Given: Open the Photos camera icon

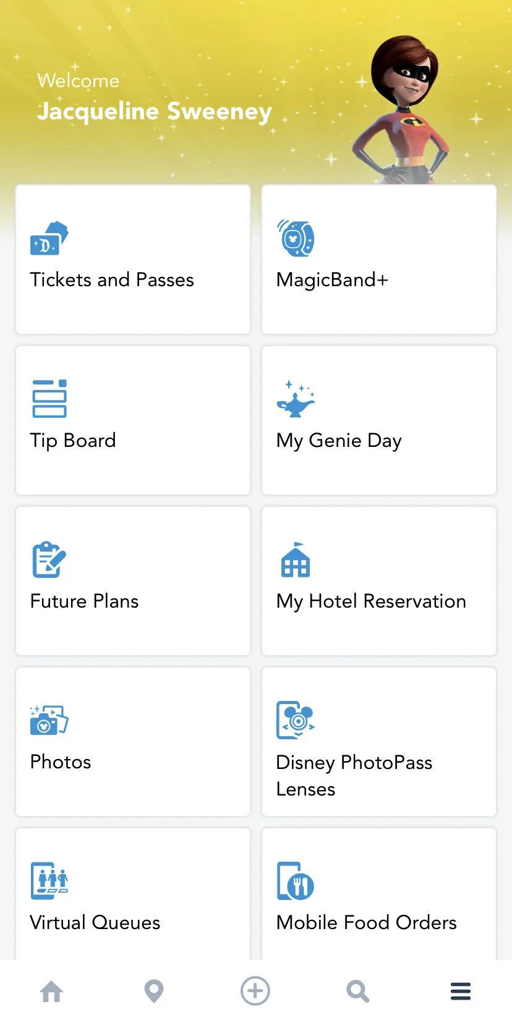Looking at the screenshot, I should (49, 720).
